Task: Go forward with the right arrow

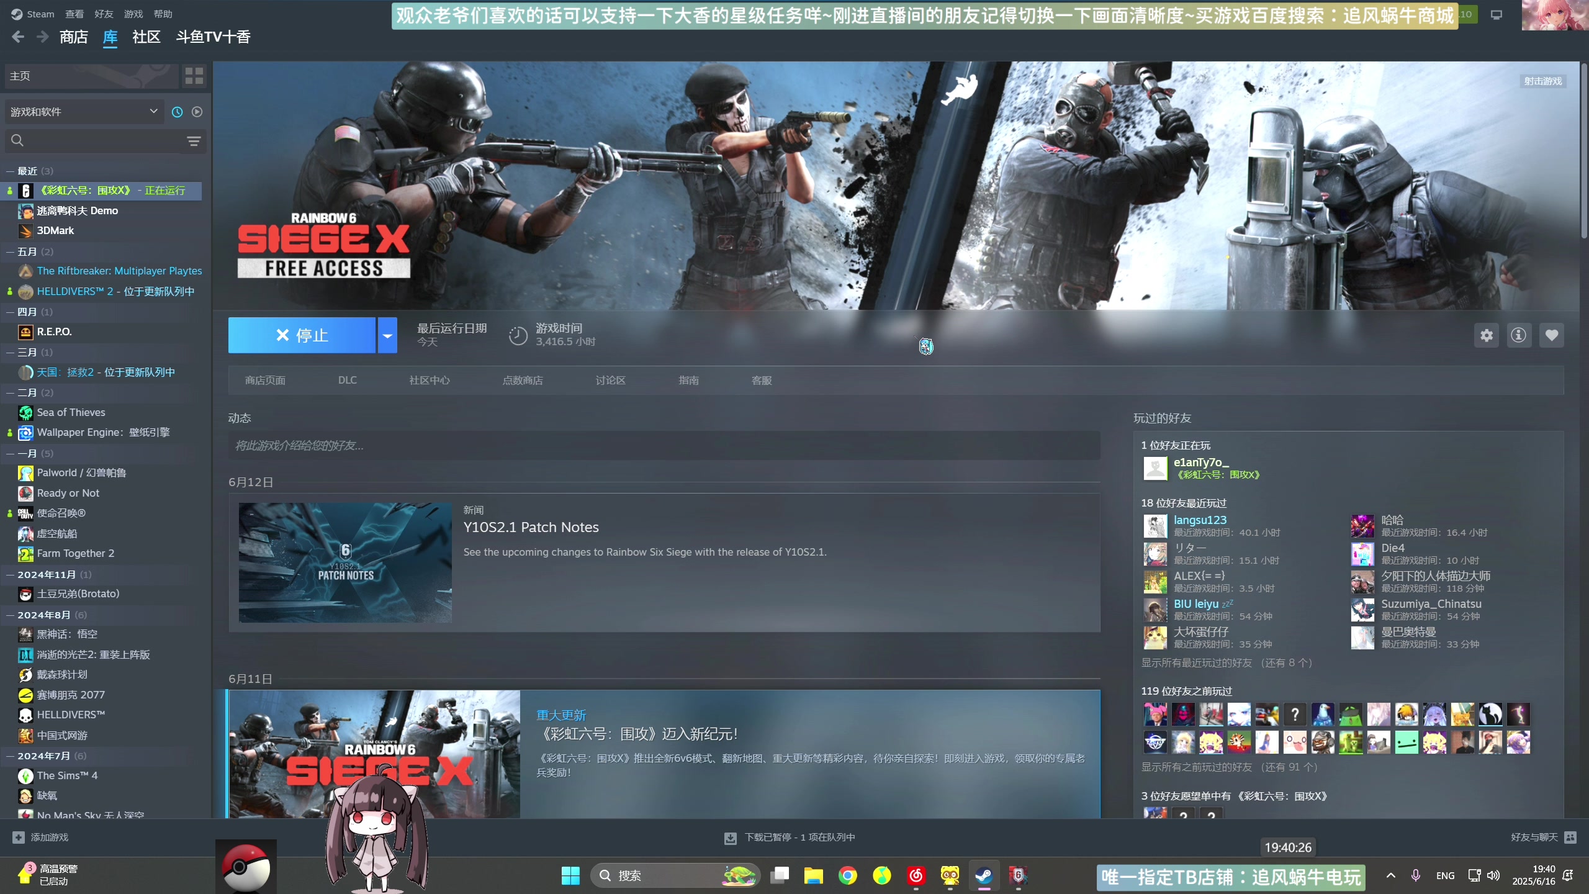Action: (x=42, y=37)
